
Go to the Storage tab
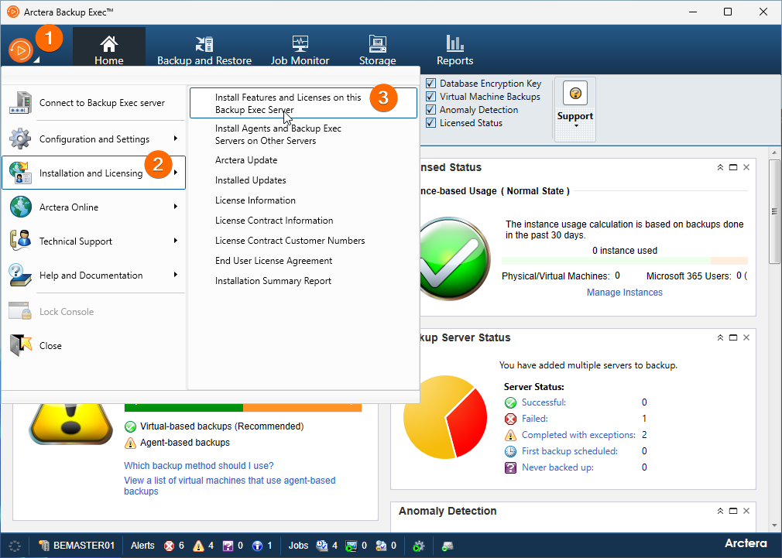pyautogui.click(x=378, y=50)
